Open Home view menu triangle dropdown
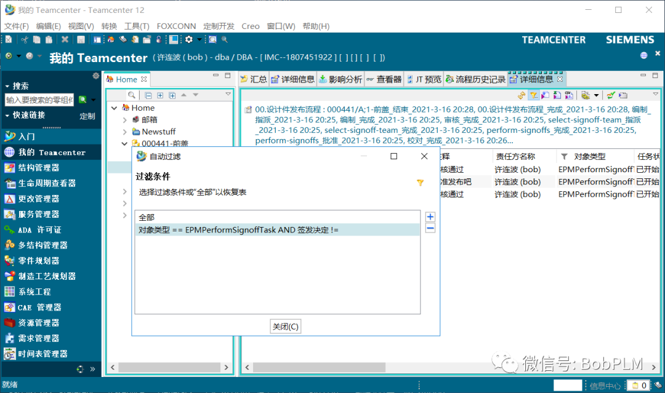The image size is (665, 393). pos(228,94)
